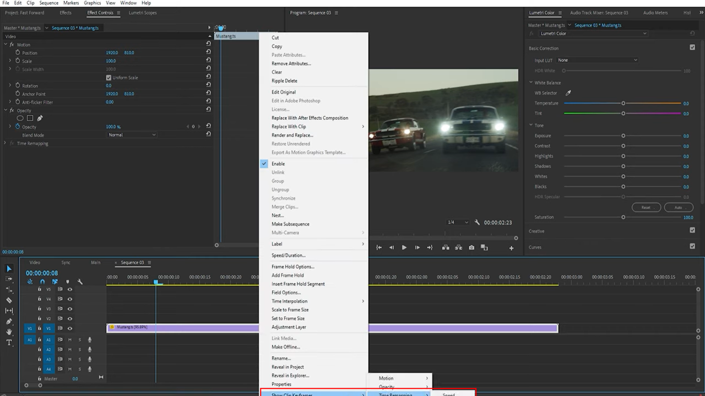Image resolution: width=705 pixels, height=396 pixels.
Task: Open the Lumetri Color effect dropdown
Action: 593,34
